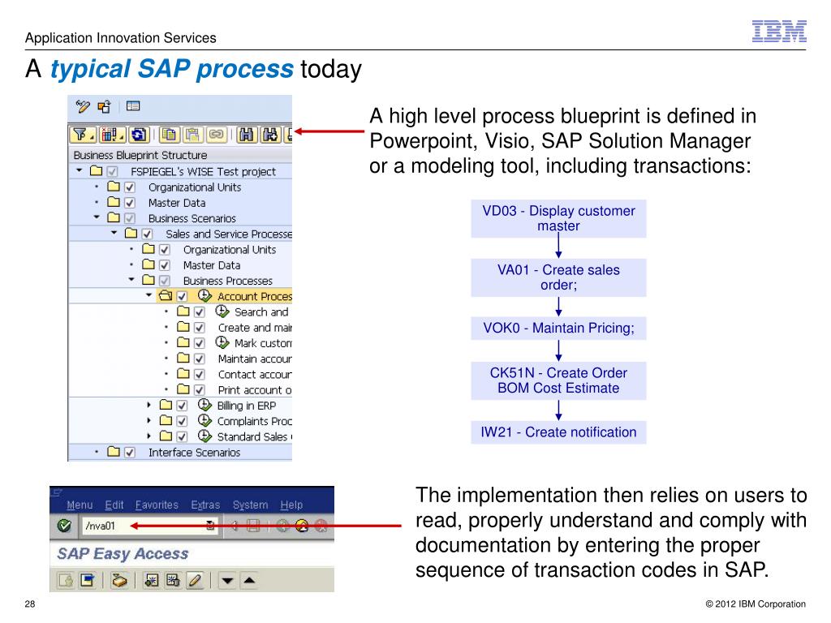The height and width of the screenshot is (623, 831).
Task: Click the Change Favorites pencil icon
Action: 195,581
